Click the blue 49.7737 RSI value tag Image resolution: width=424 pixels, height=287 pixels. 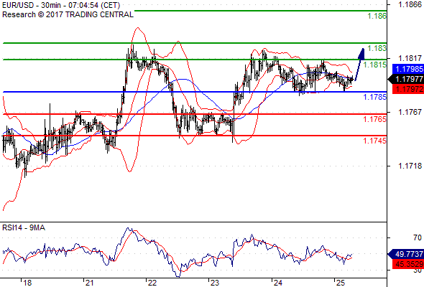tap(406, 254)
